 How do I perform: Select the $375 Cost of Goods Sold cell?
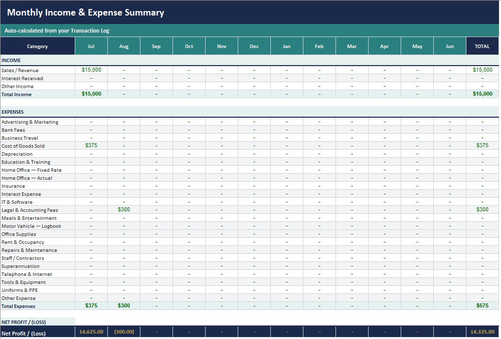[91, 146]
